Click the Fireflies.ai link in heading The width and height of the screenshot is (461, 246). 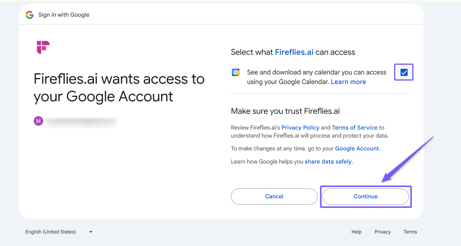[294, 52]
